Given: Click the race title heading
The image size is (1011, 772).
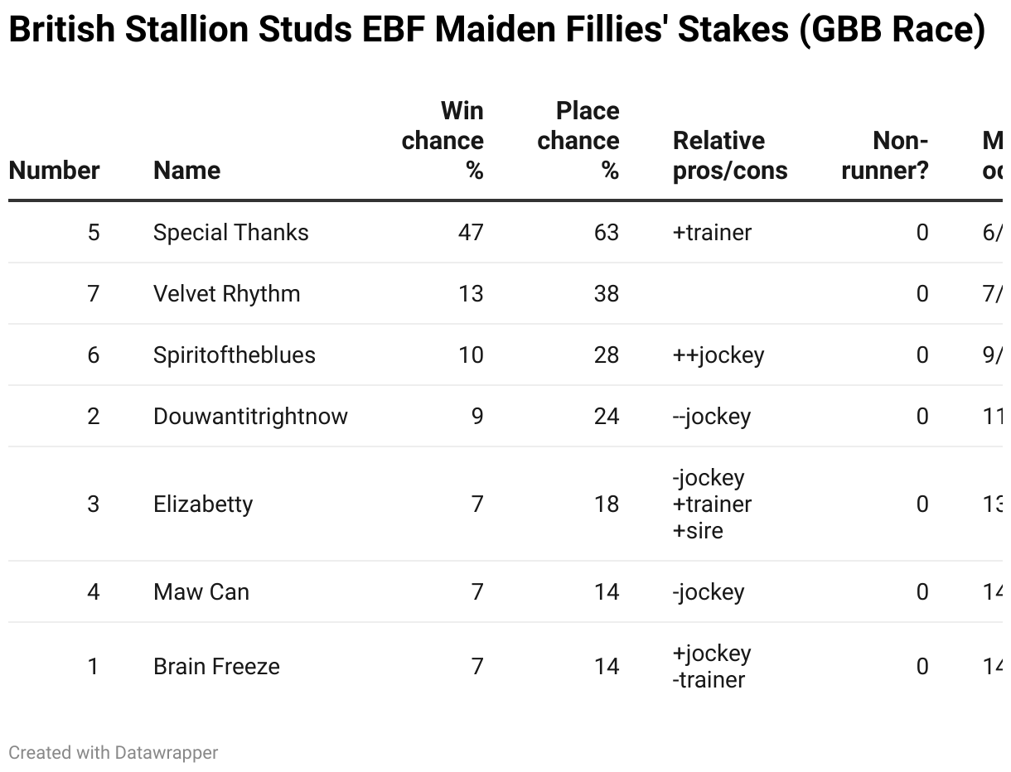Looking at the screenshot, I should [496, 30].
